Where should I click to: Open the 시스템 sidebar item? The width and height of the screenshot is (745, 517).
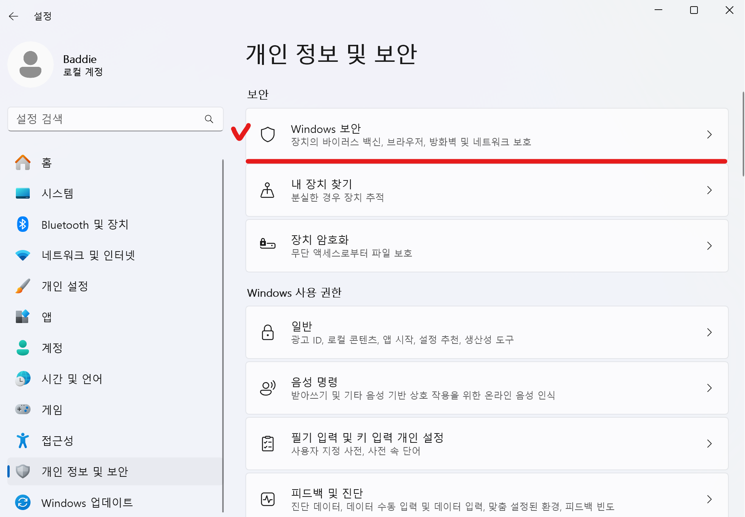[x=115, y=193]
